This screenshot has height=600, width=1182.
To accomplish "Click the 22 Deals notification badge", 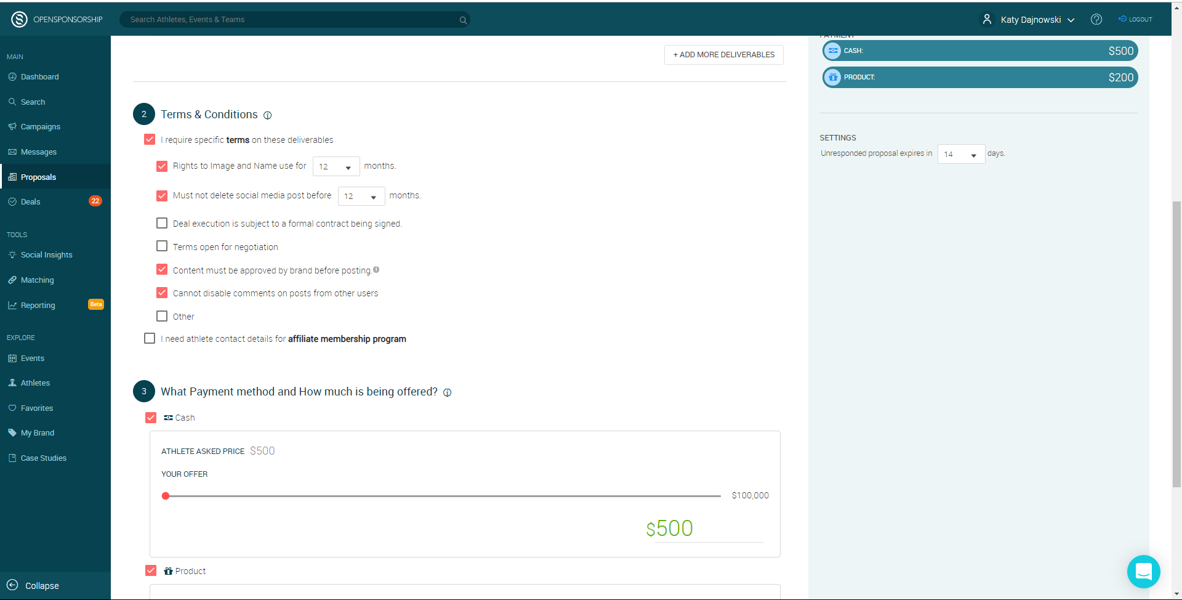I will tap(95, 201).
